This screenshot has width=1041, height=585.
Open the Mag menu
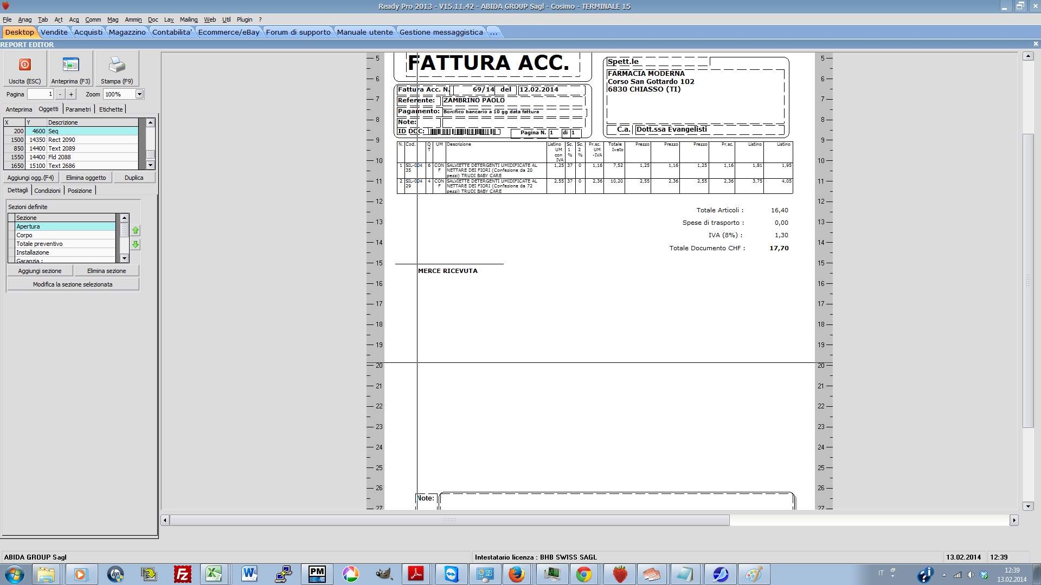(x=113, y=19)
